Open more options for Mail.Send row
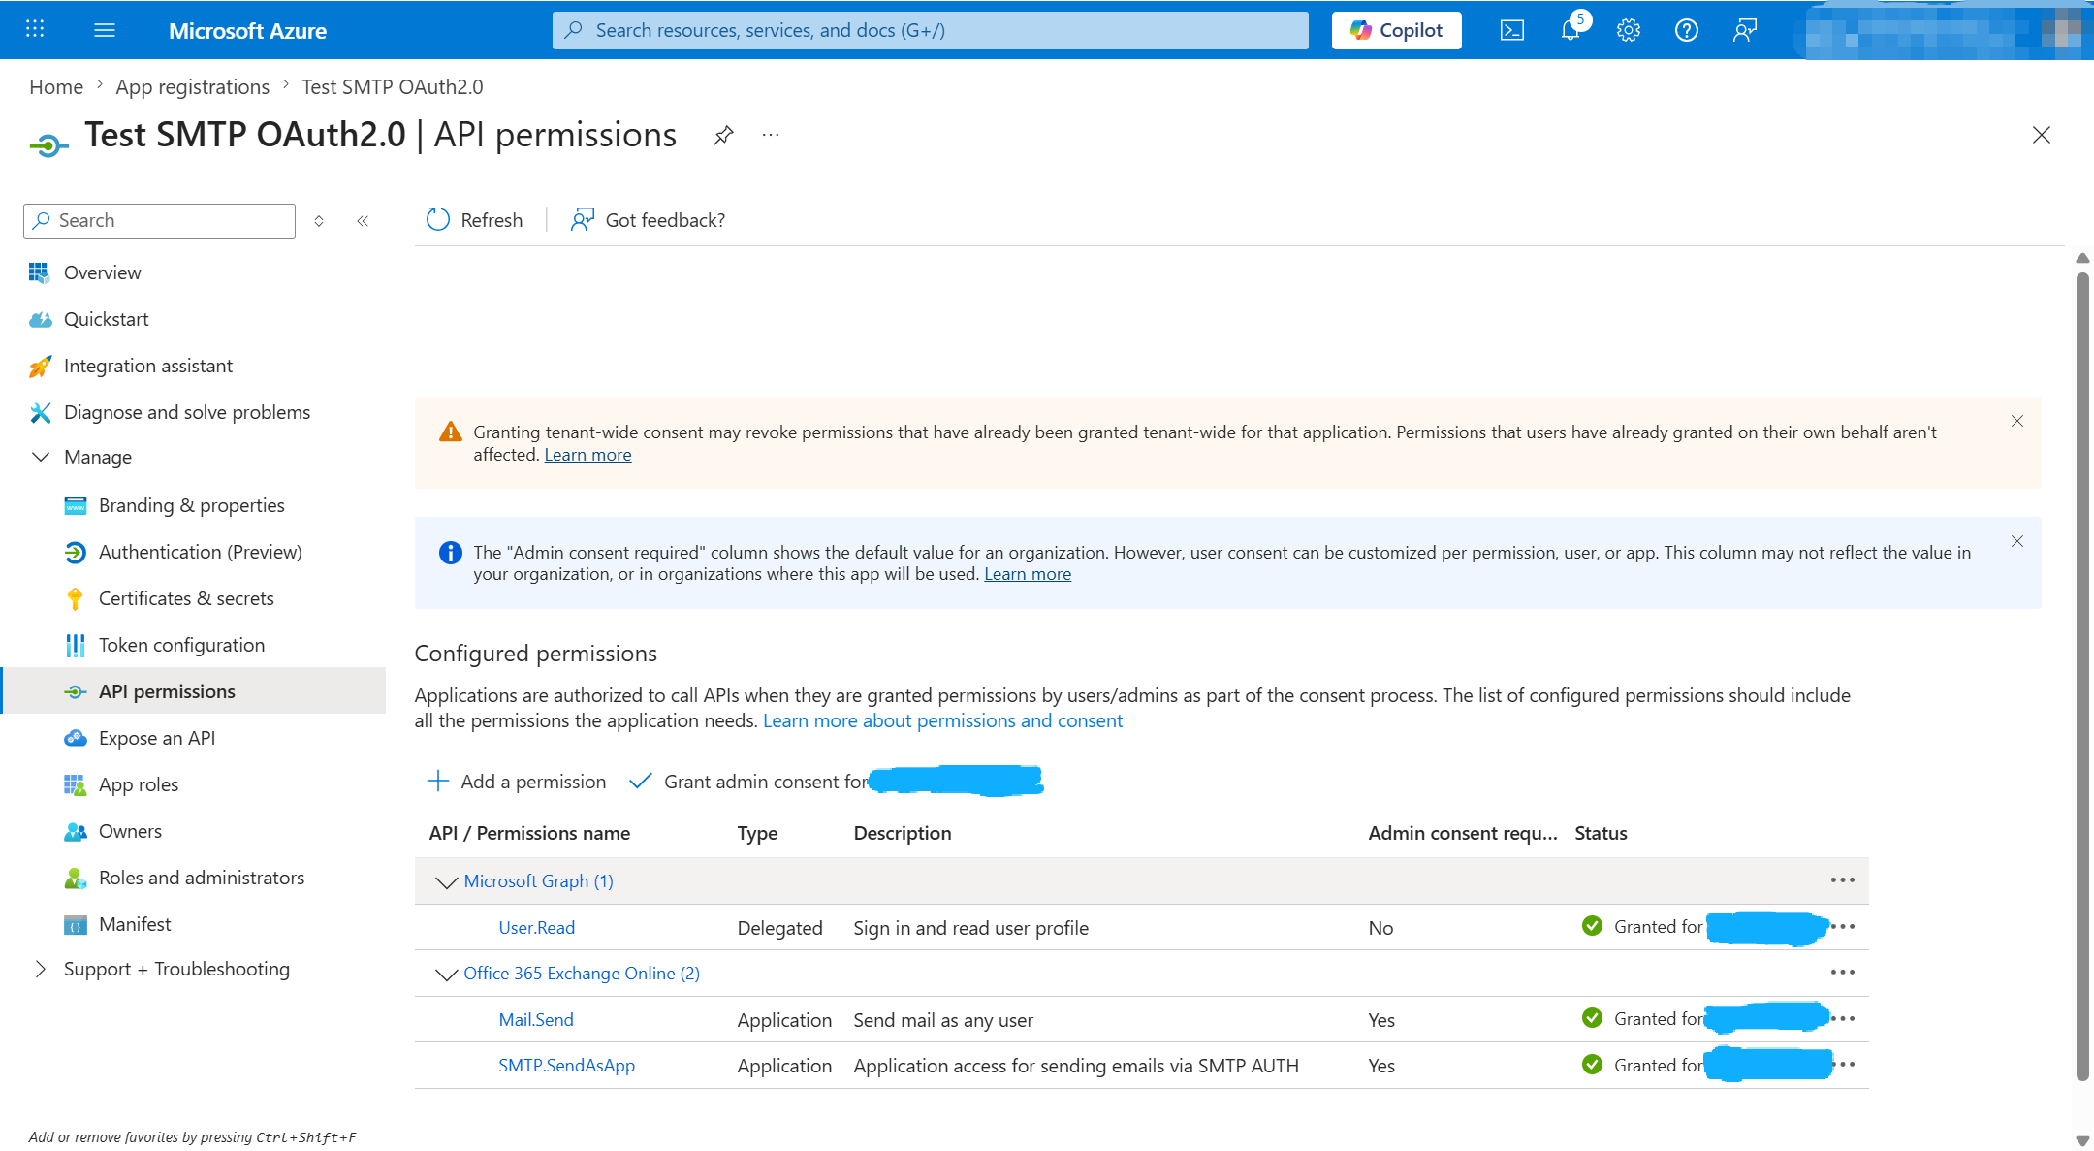Image resolution: width=2094 pixels, height=1151 pixels. tap(1843, 1019)
